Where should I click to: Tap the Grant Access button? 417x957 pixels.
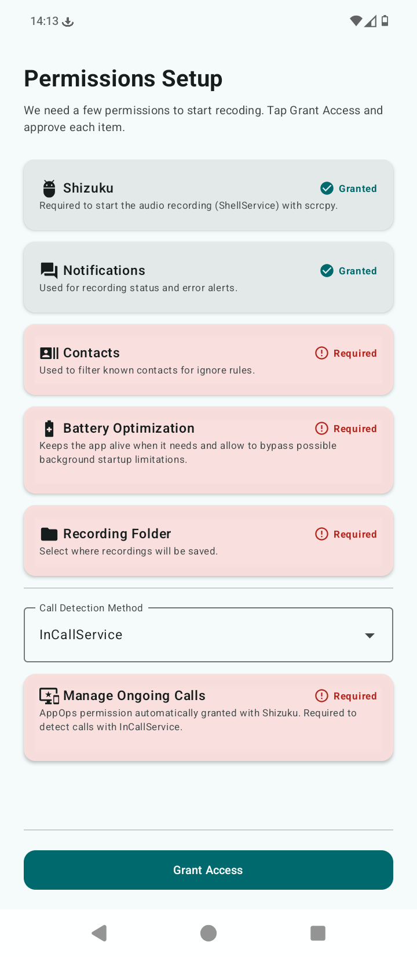209,870
